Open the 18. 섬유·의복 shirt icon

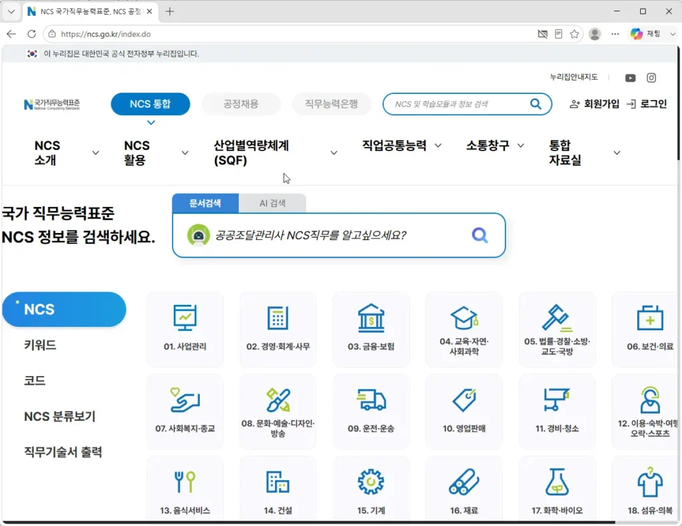pyautogui.click(x=650, y=481)
